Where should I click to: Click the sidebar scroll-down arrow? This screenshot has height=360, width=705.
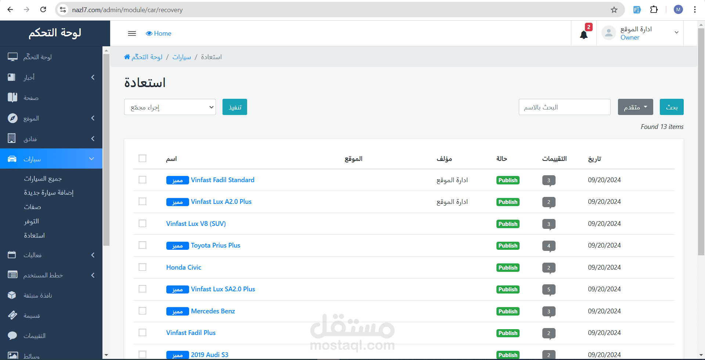pyautogui.click(x=106, y=355)
